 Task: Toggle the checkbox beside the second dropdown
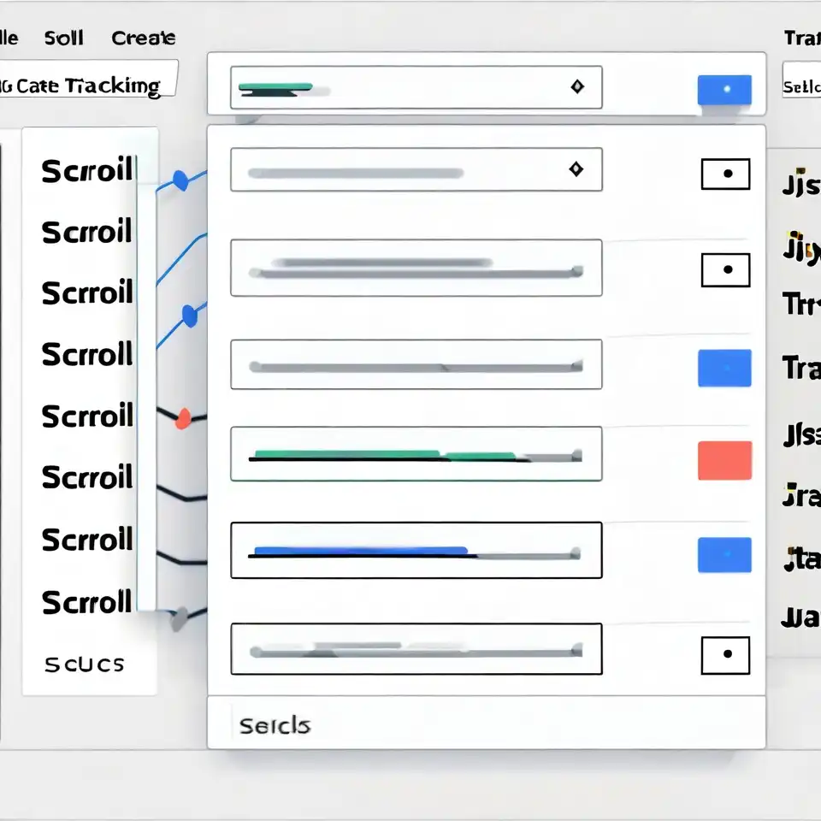[725, 174]
